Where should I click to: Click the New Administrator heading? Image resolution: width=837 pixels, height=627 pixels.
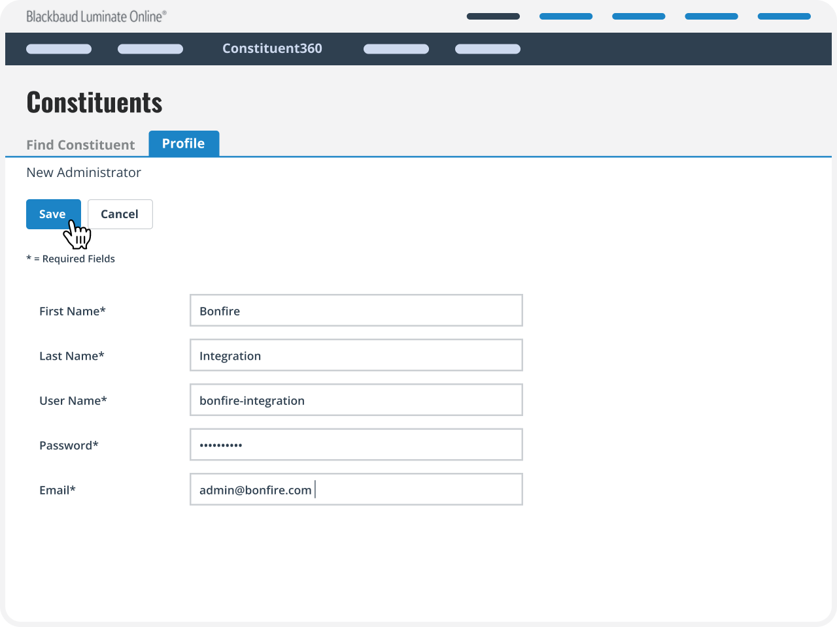pyautogui.click(x=83, y=172)
